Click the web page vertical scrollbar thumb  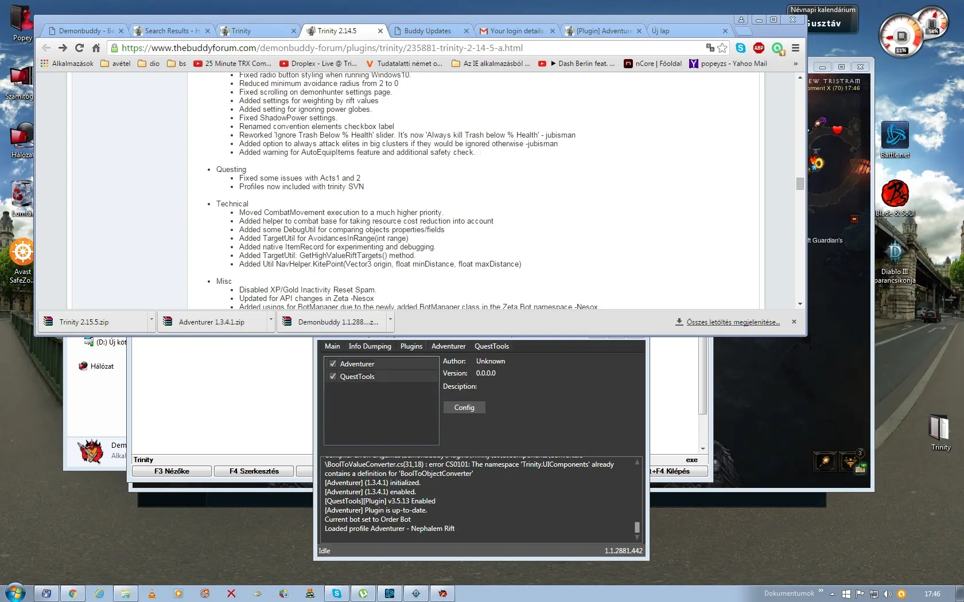coord(800,183)
